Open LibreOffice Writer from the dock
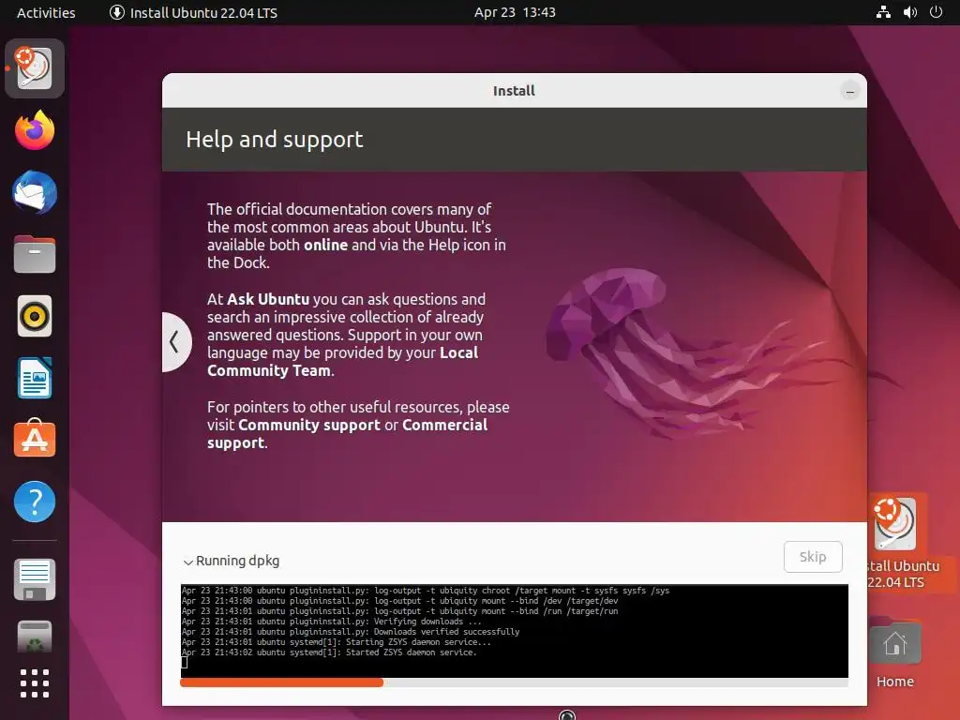 point(35,379)
